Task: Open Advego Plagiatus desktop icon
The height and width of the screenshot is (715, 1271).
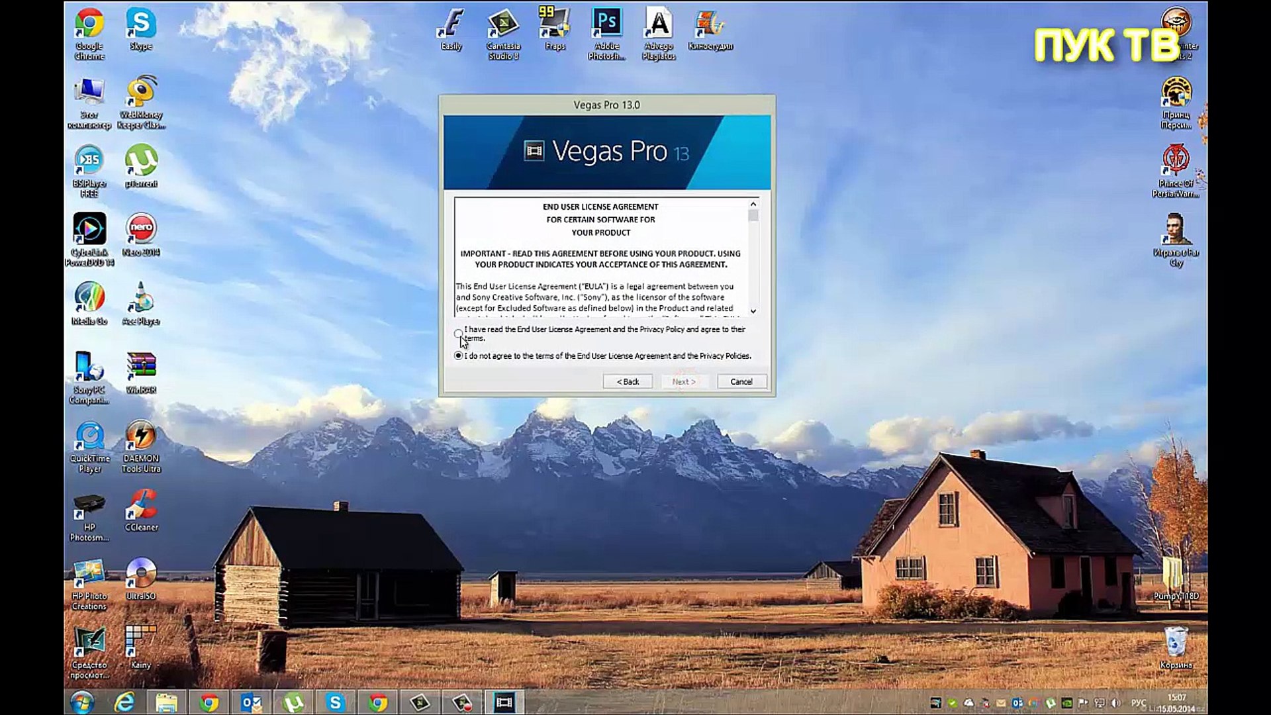Action: click(659, 33)
